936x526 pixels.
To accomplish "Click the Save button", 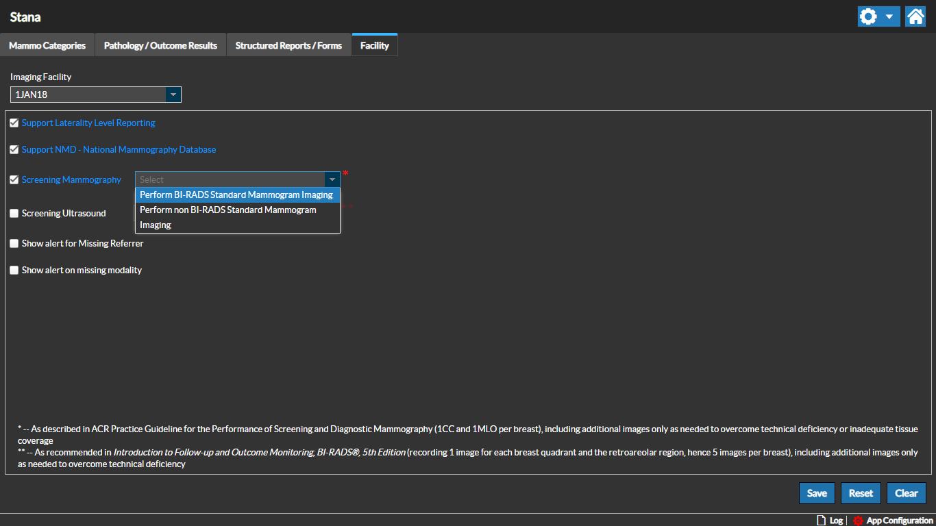I will click(x=817, y=493).
